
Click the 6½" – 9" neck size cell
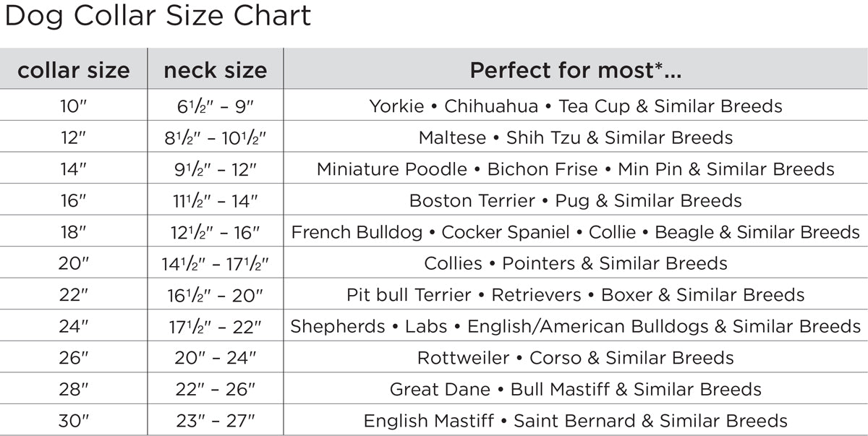coord(215,106)
